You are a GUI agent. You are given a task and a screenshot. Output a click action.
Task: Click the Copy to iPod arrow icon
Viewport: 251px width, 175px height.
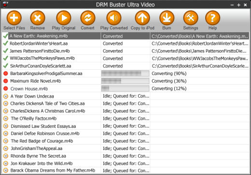(142, 18)
